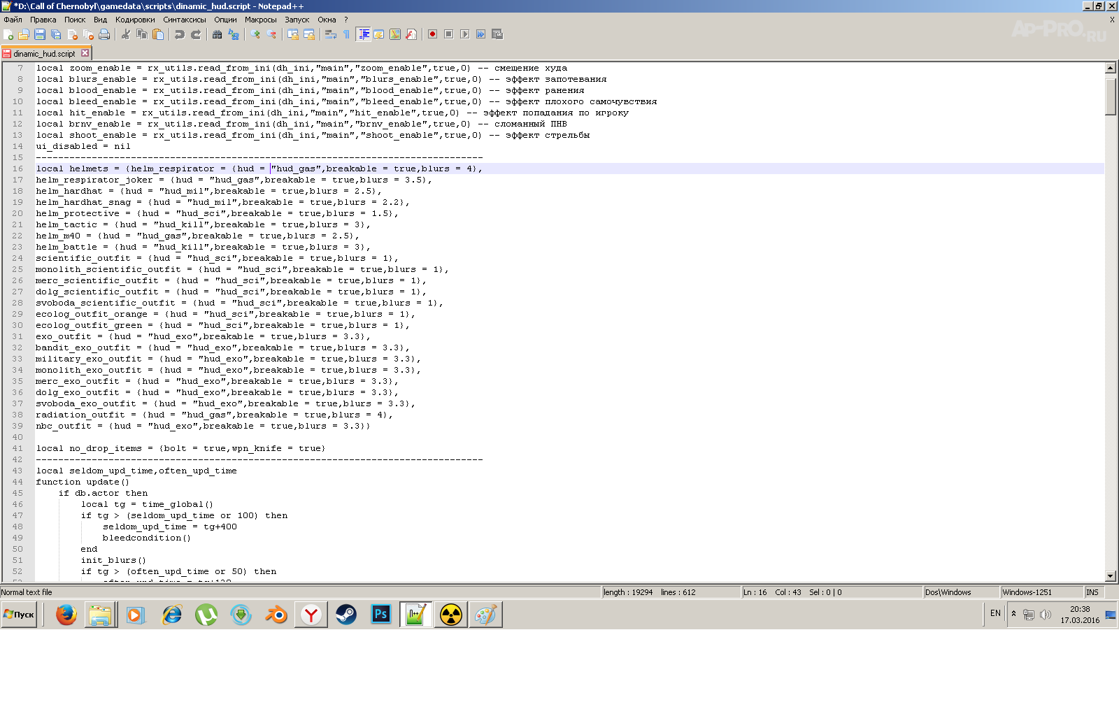Toggle INS insert mode in status bar
The image size is (1119, 716).
[x=1092, y=592]
